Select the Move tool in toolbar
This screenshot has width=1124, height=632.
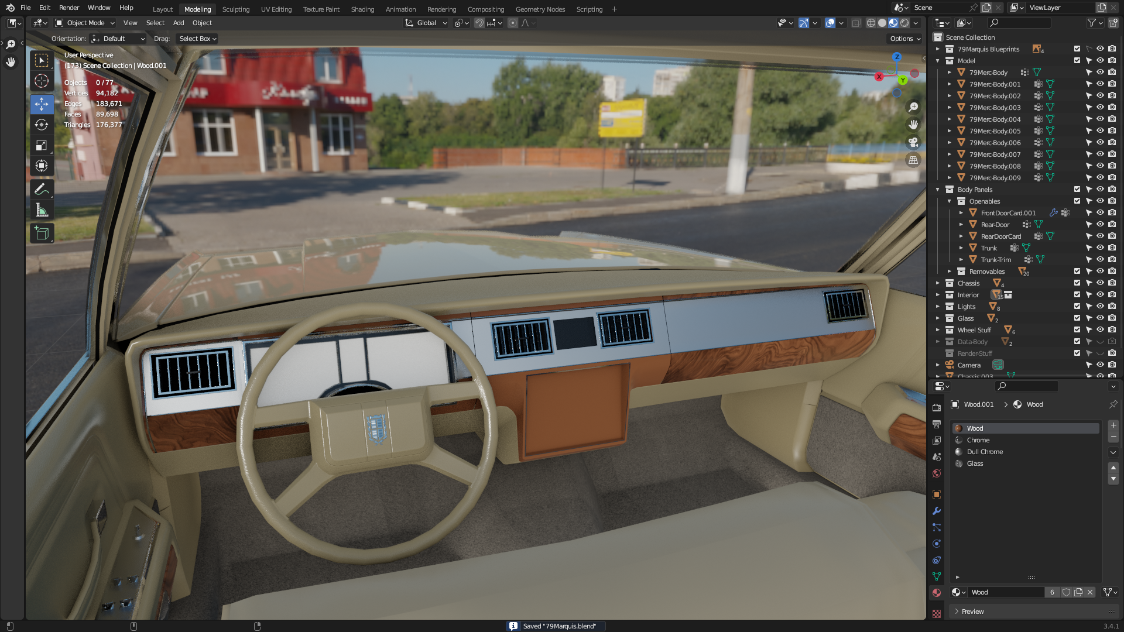tap(42, 104)
